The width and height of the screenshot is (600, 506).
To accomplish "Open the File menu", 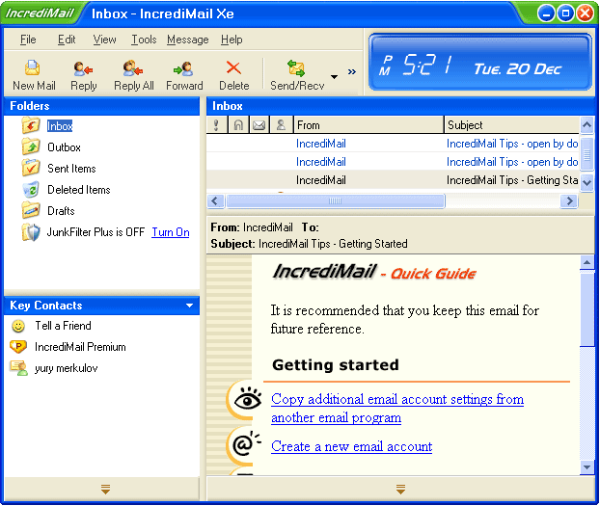I will click(x=28, y=40).
